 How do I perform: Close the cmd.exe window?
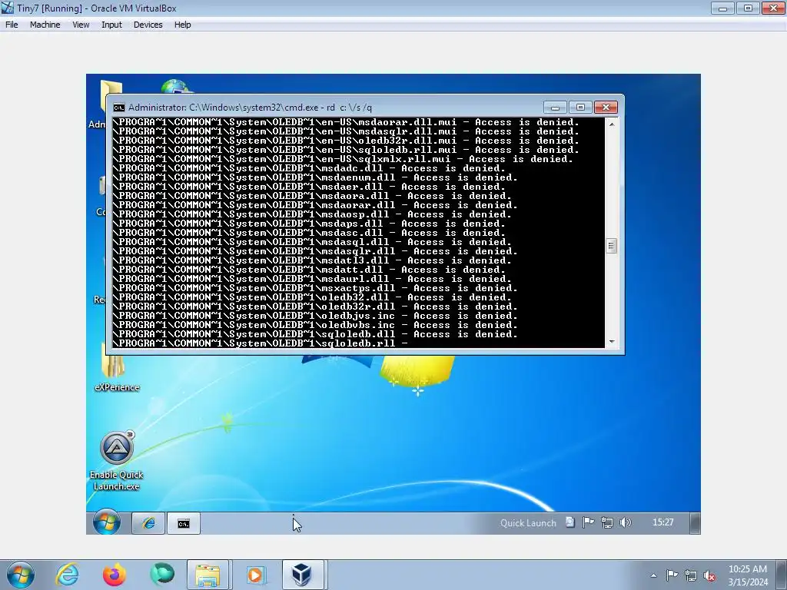click(606, 108)
